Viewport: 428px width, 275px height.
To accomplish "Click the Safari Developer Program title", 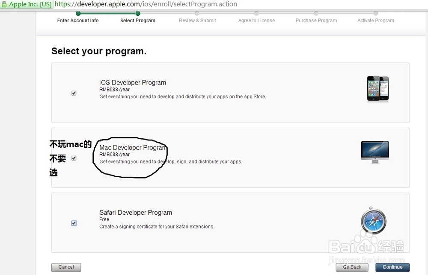I will coord(136,213).
